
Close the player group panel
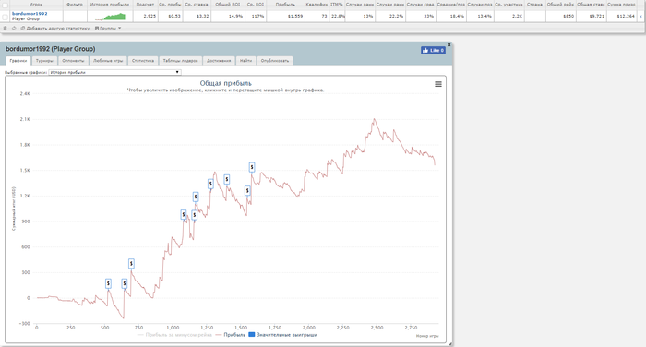[449, 44]
